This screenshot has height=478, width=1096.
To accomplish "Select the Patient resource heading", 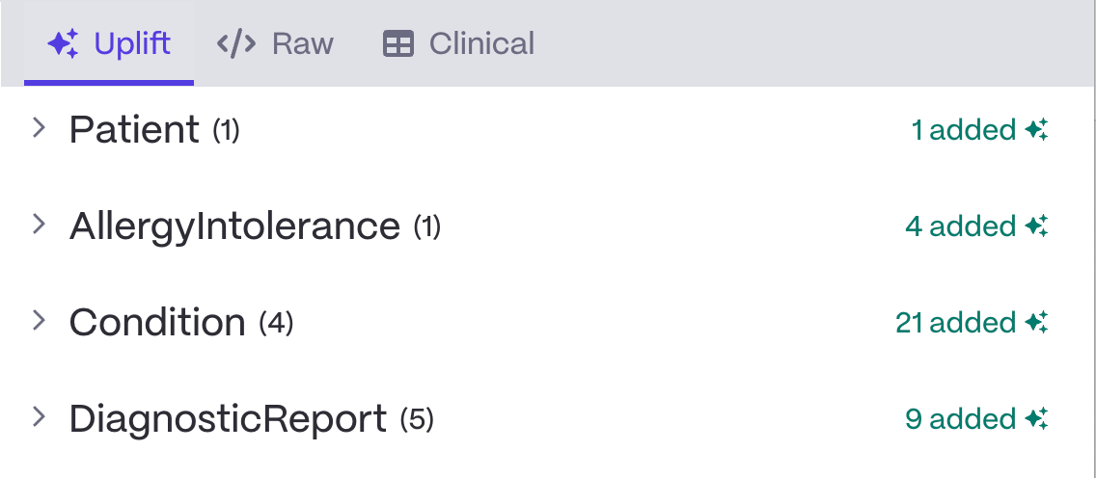I will click(x=134, y=129).
